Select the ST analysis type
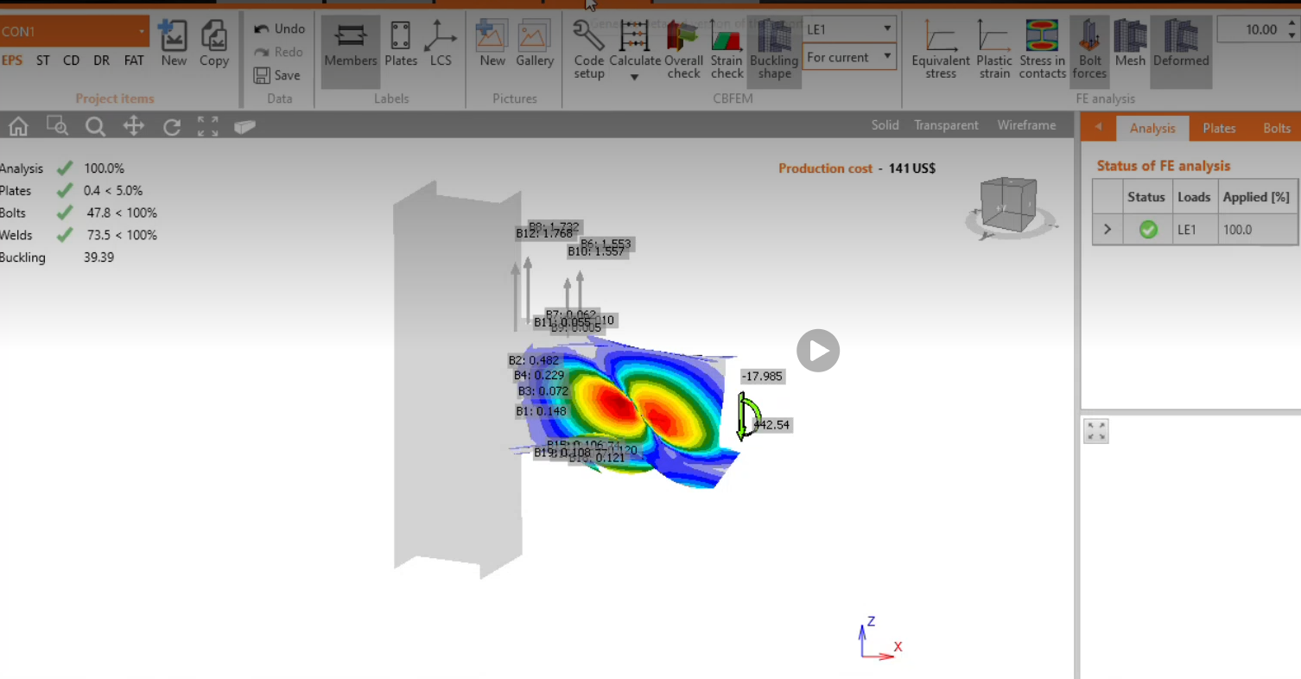The width and height of the screenshot is (1301, 679). click(43, 60)
